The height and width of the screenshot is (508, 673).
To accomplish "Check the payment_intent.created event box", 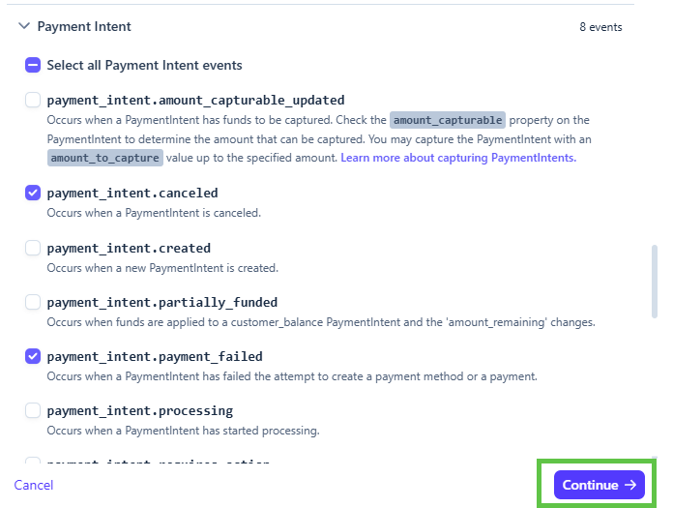I will pos(33,248).
